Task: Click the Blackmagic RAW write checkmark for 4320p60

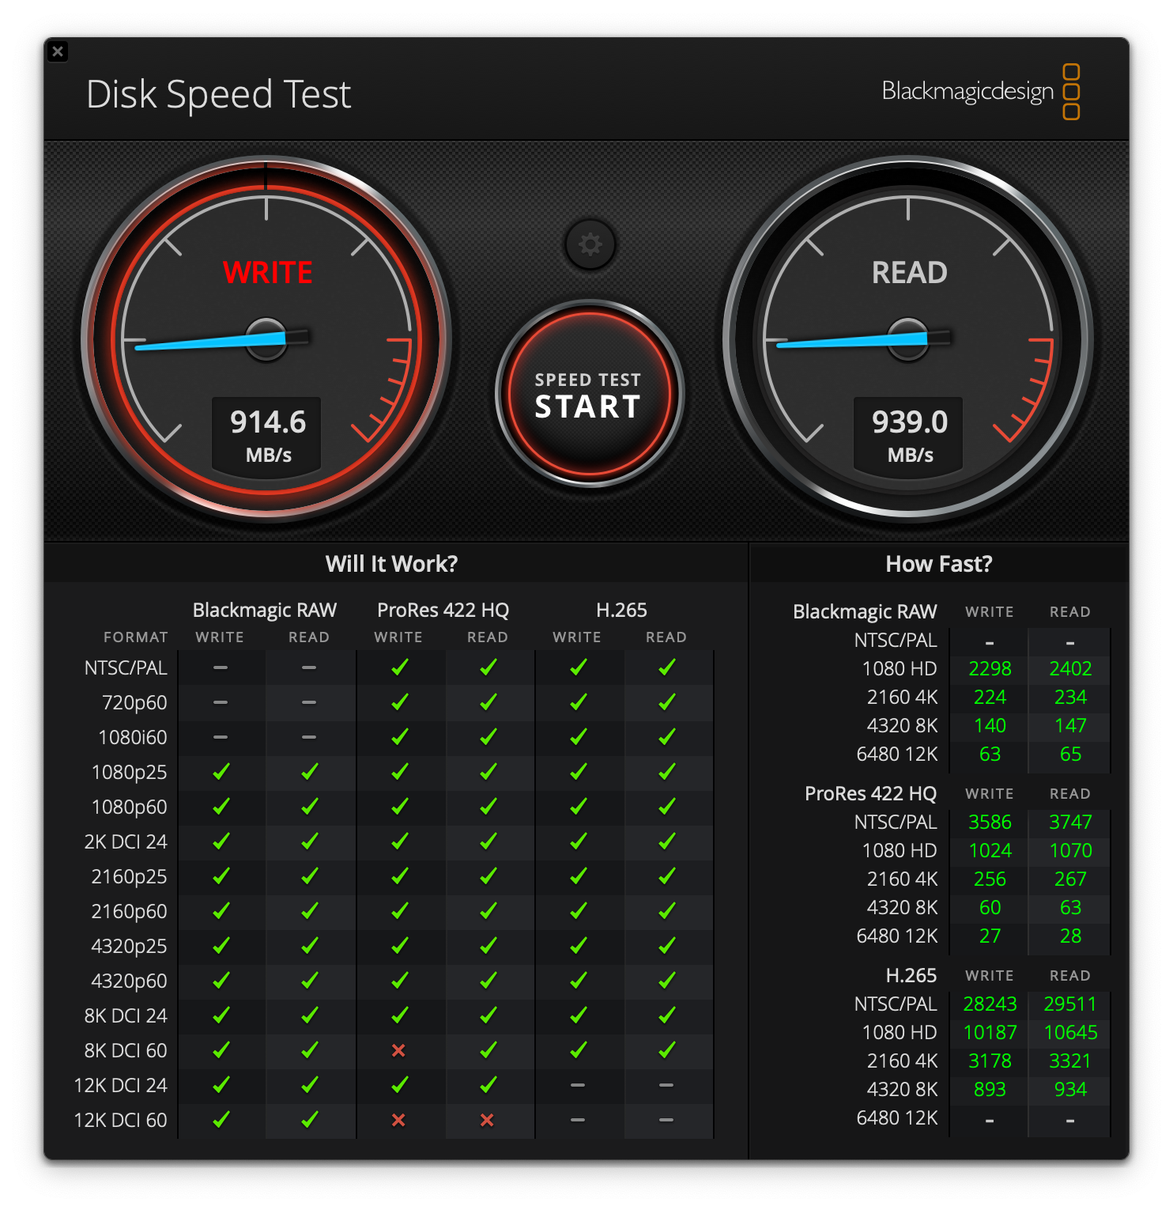Action: pos(221,981)
